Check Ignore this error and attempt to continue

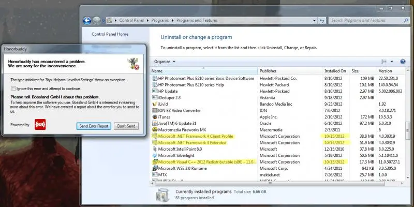[x=13, y=88]
